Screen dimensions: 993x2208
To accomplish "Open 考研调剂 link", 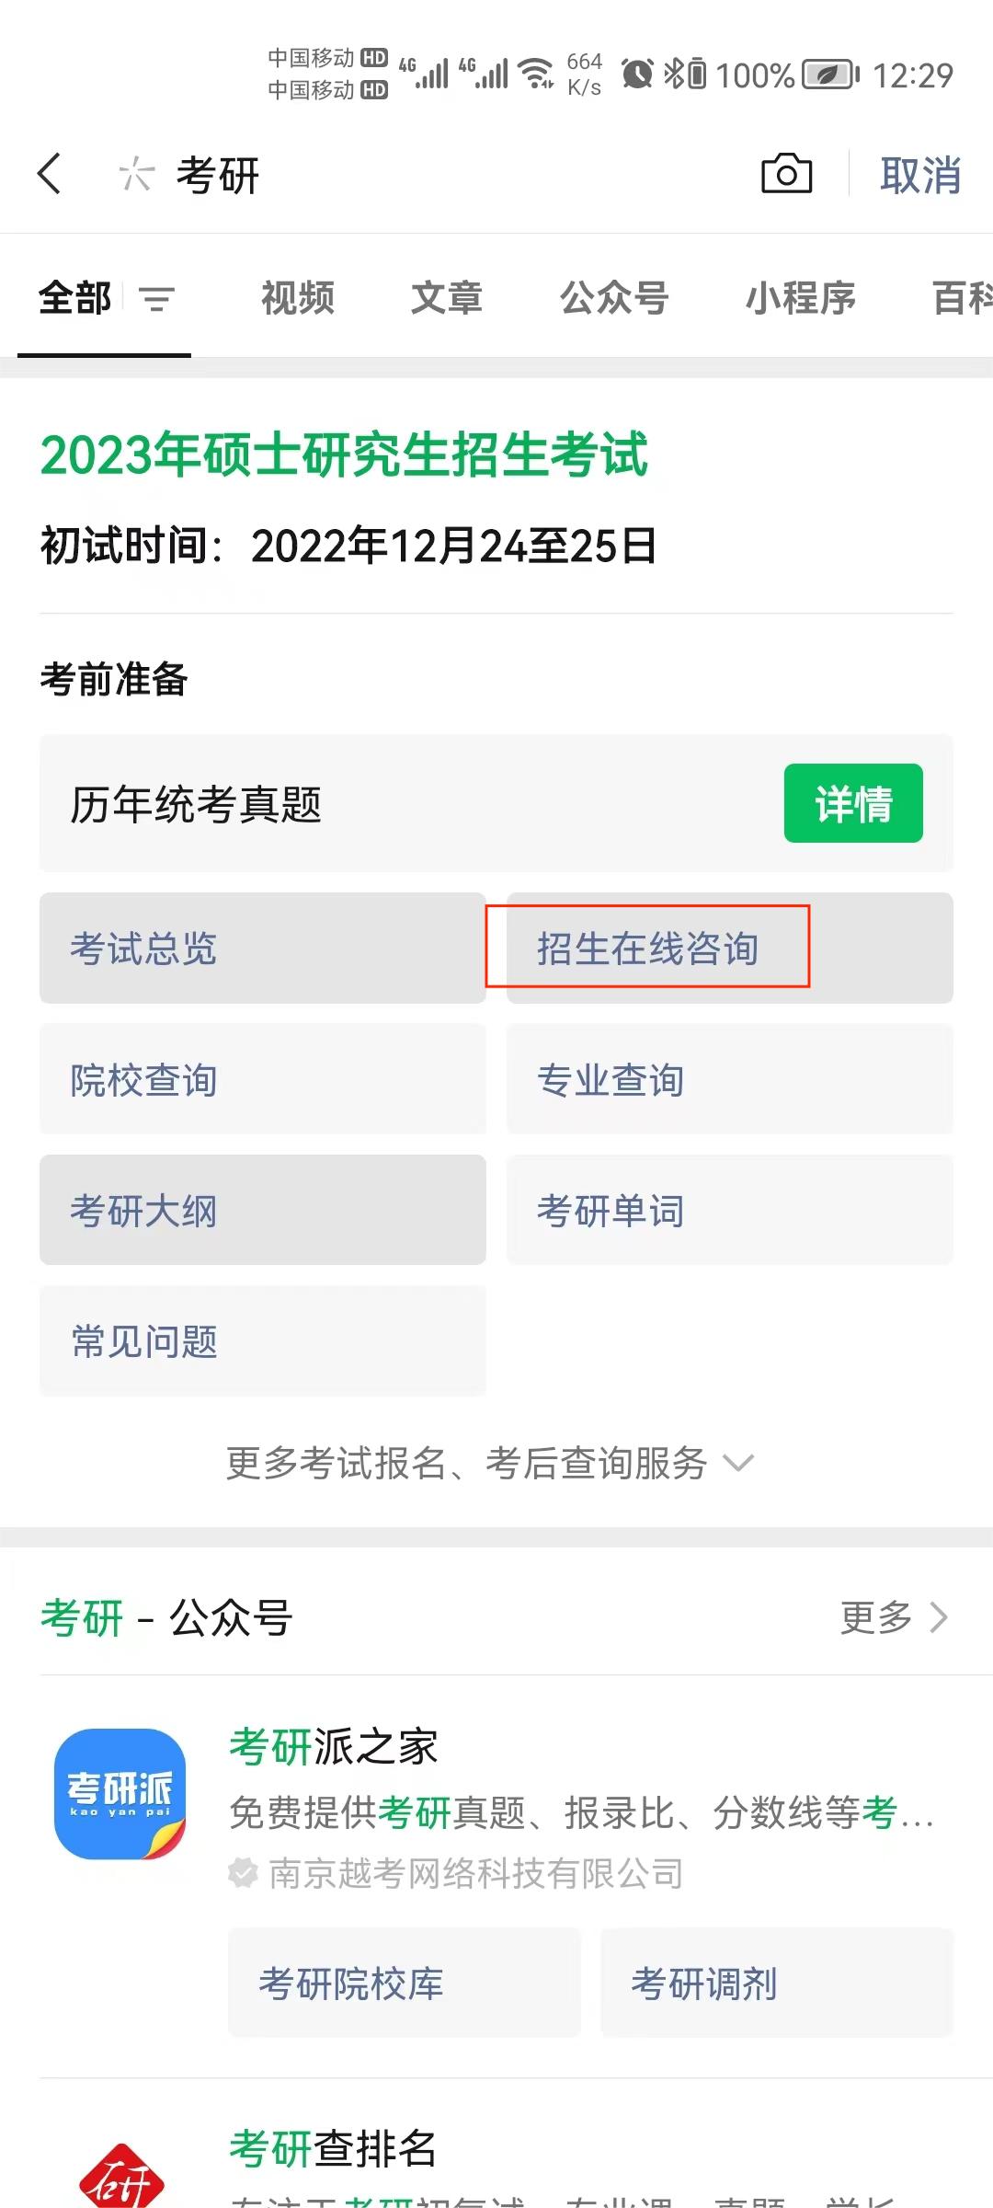I will coord(777,1983).
